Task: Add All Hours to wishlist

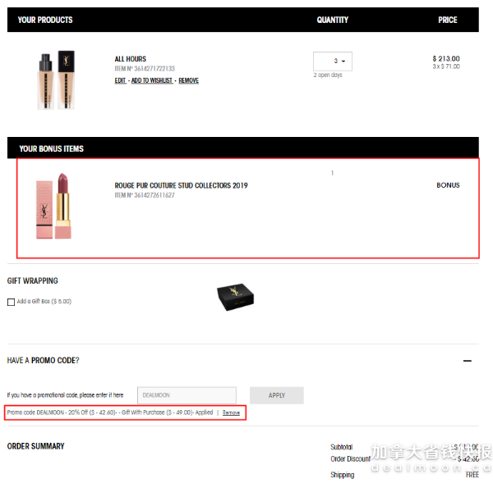Action: pyautogui.click(x=152, y=80)
